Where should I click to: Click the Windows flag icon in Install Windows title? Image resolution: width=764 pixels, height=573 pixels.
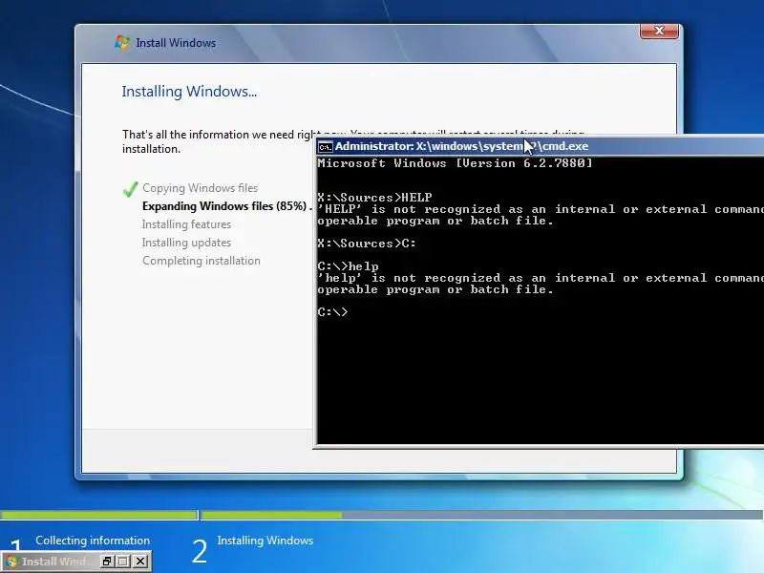click(122, 42)
